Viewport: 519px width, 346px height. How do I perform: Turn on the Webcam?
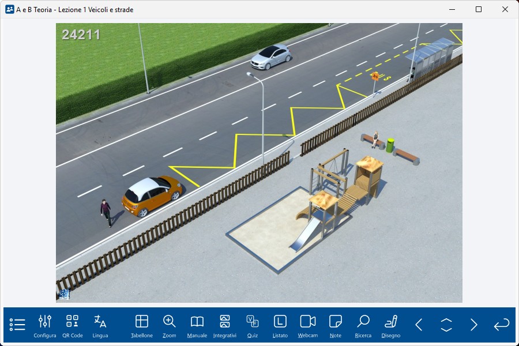tap(308, 326)
